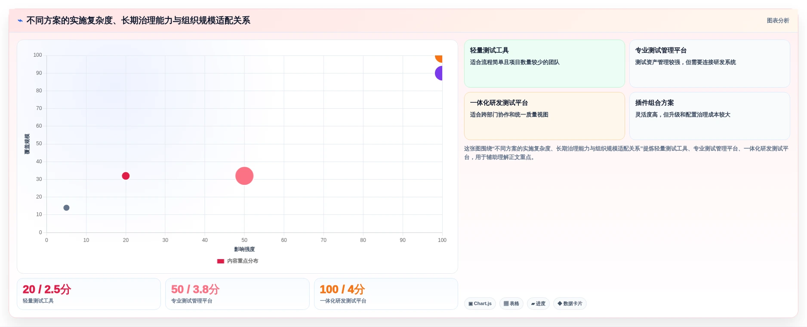Click the chart heading 不同方案的实施复杂度
This screenshot has height=327, width=807.
pyautogui.click(x=138, y=21)
